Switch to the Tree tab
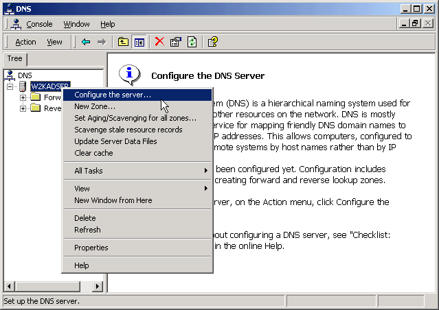 click(x=14, y=59)
